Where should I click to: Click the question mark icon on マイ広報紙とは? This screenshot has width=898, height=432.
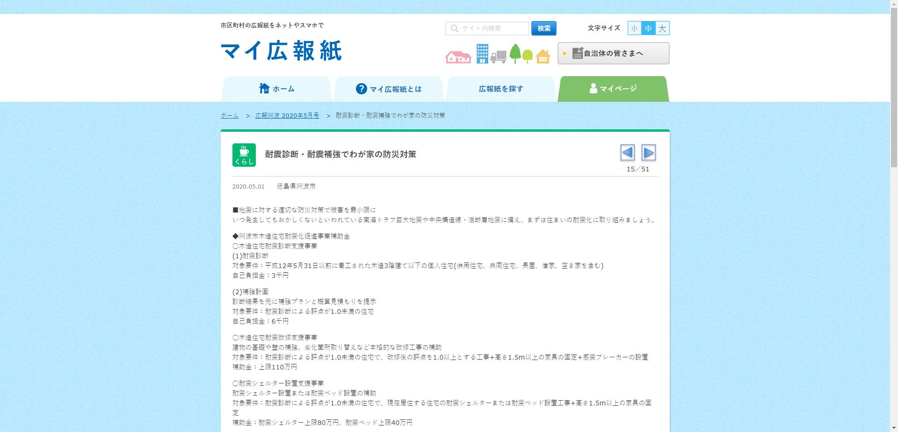click(x=361, y=88)
